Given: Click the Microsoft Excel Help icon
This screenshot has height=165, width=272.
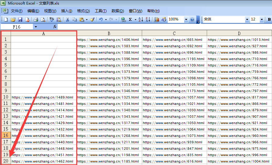Looking at the screenshot, I should 192,20.
